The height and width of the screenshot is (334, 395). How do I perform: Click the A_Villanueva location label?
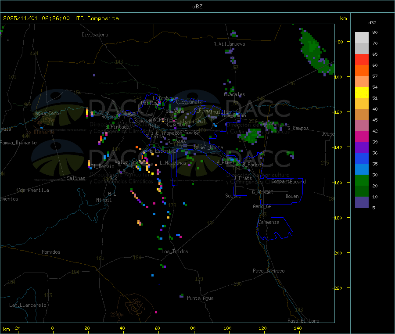point(229,44)
